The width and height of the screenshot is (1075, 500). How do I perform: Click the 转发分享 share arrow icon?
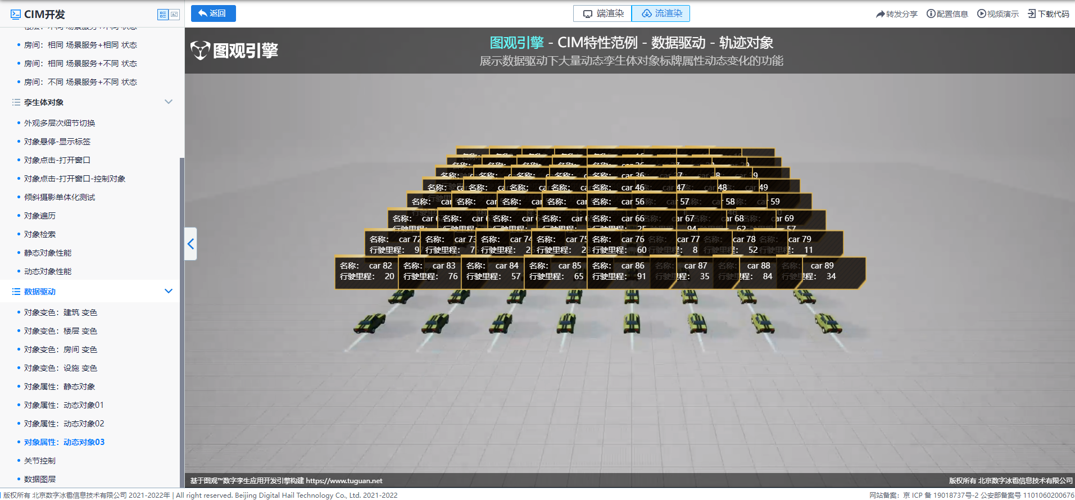(x=880, y=14)
